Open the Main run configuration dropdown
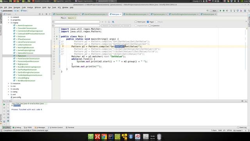250x141 pixels. click(214, 11)
